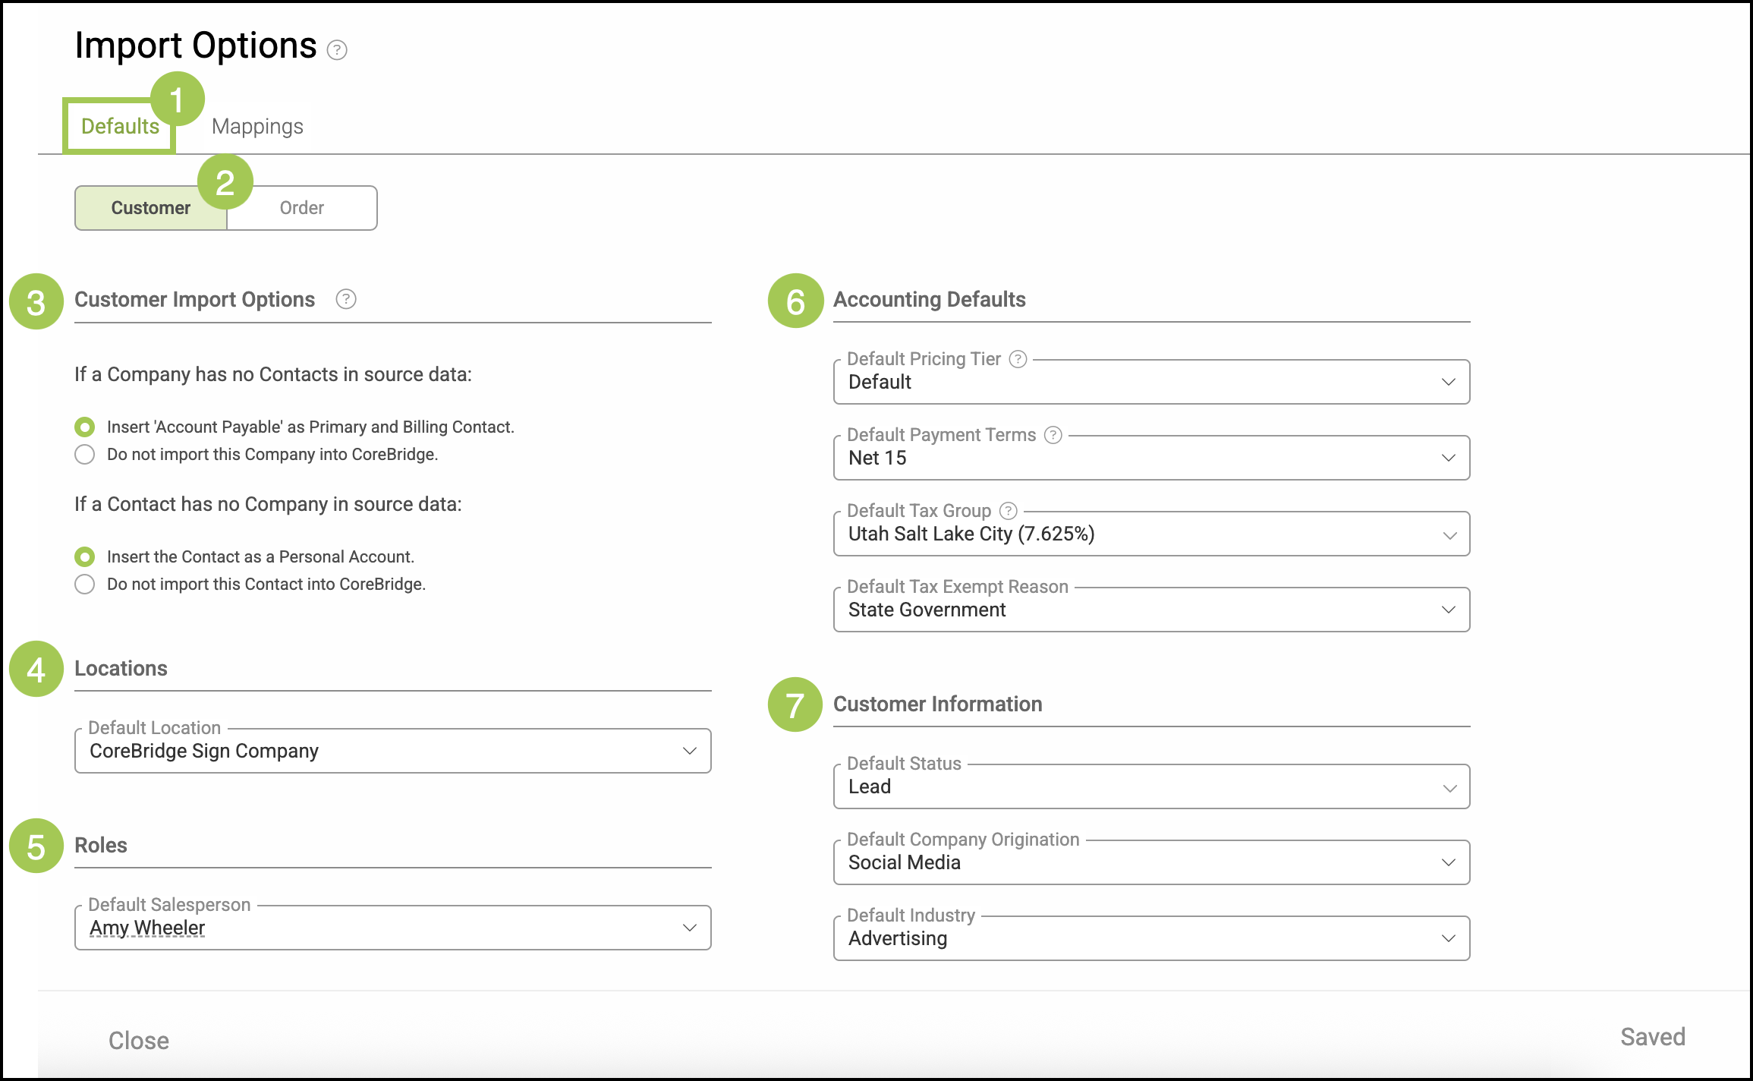Click Default Tax Group help icon

pyautogui.click(x=1009, y=511)
